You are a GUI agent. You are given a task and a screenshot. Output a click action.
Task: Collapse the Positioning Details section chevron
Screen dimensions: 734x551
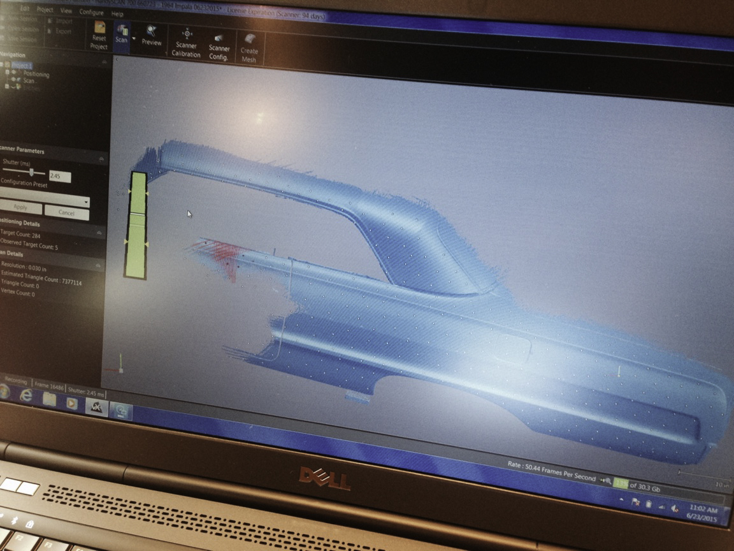(x=99, y=232)
